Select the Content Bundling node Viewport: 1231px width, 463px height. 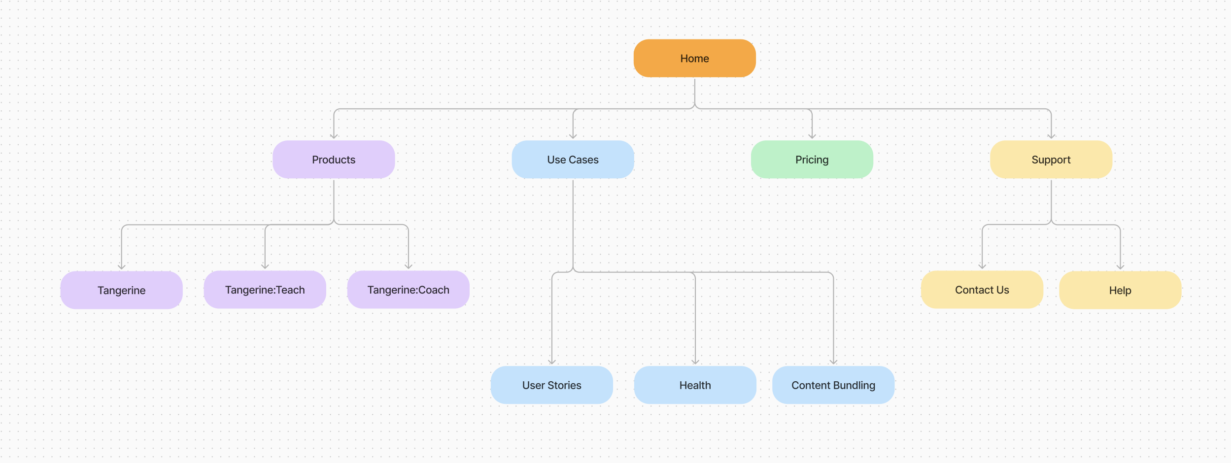pos(833,385)
